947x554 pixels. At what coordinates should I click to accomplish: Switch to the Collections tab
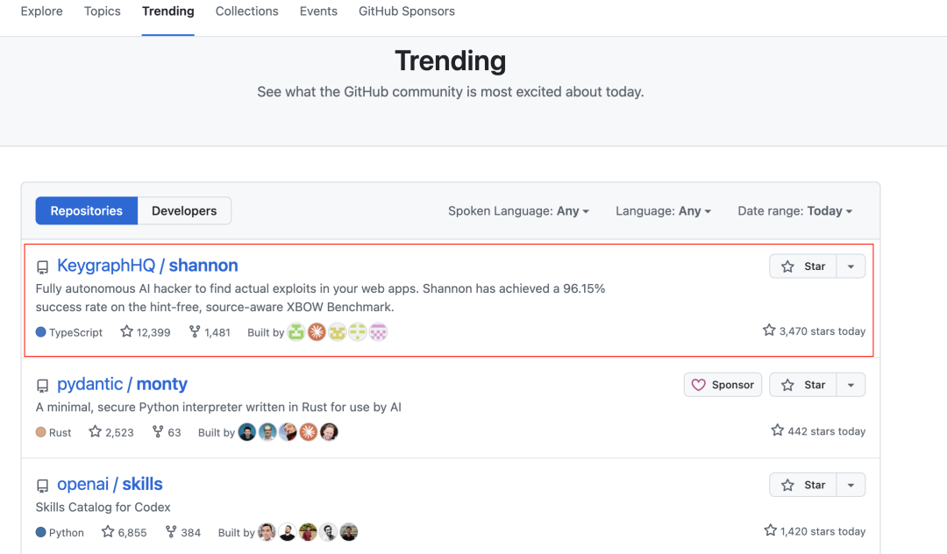click(x=246, y=11)
